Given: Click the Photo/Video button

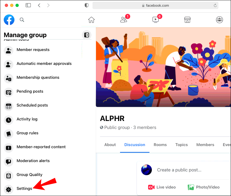Looking at the screenshot, I should 204,187.
